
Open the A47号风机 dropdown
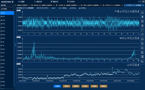pyautogui.click(x=7, y=9)
